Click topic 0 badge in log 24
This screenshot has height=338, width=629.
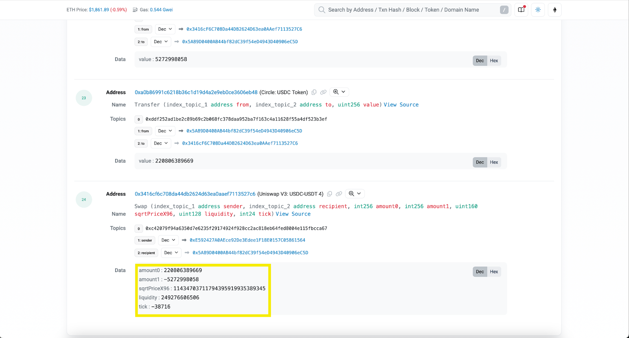pos(139,228)
